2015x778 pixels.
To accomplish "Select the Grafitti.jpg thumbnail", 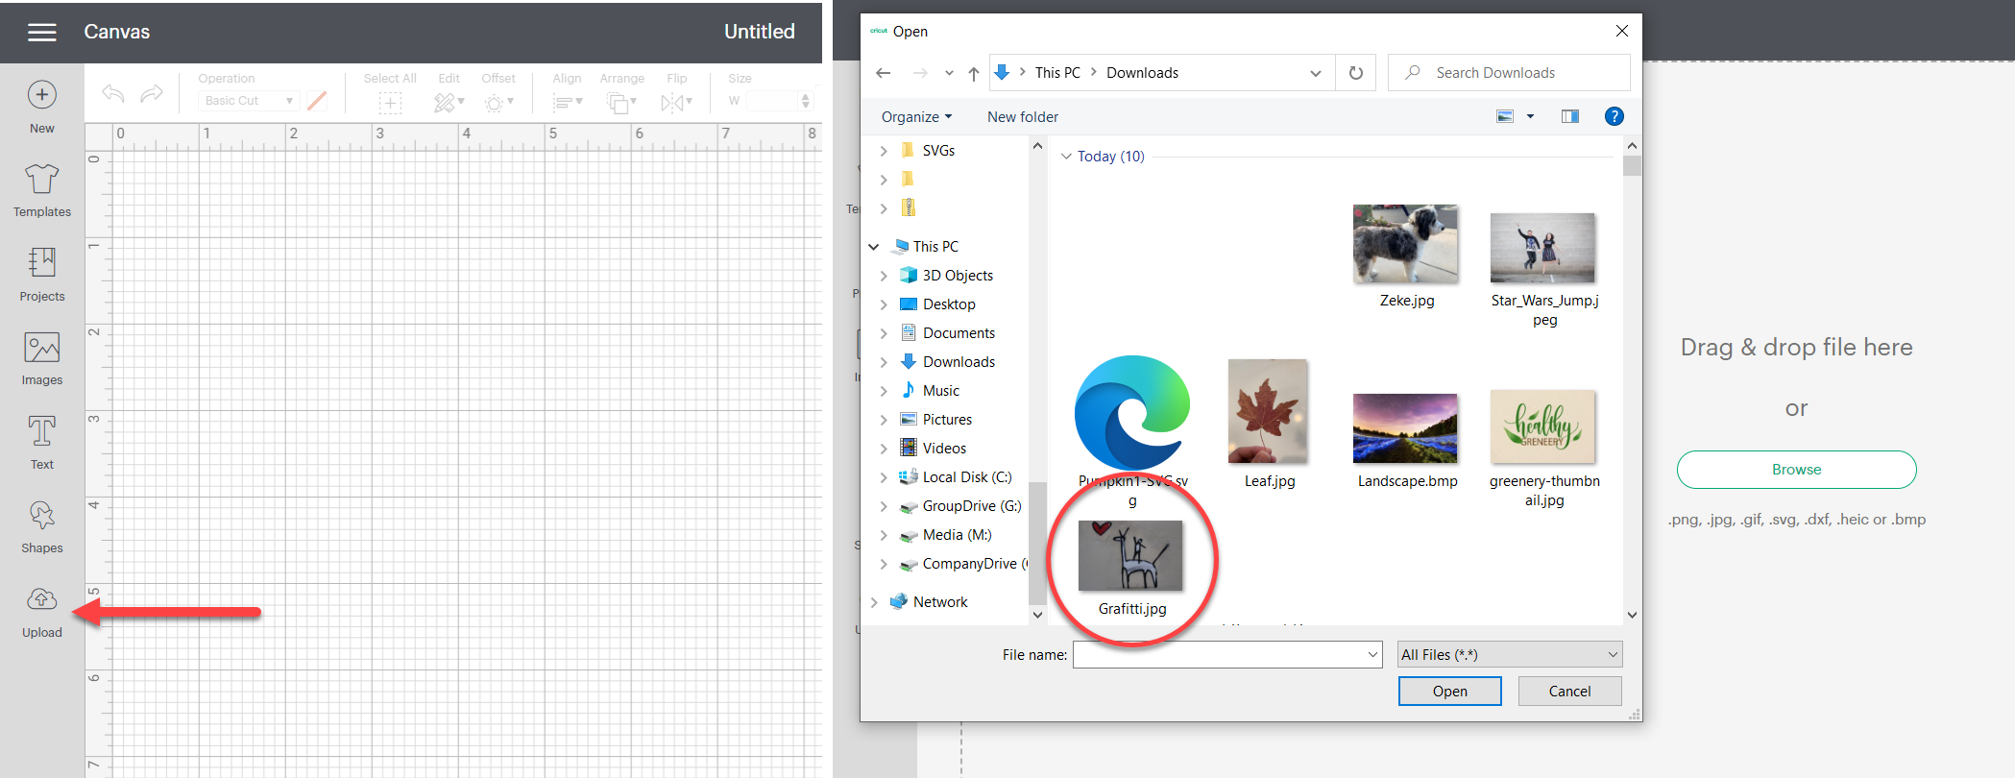I will (1130, 557).
